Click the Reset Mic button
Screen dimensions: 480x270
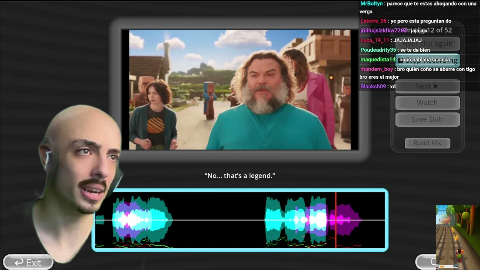(x=427, y=143)
